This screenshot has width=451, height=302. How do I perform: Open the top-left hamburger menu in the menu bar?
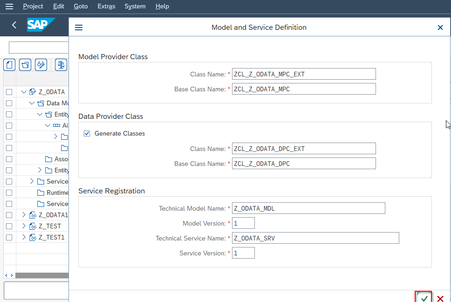[9, 6]
